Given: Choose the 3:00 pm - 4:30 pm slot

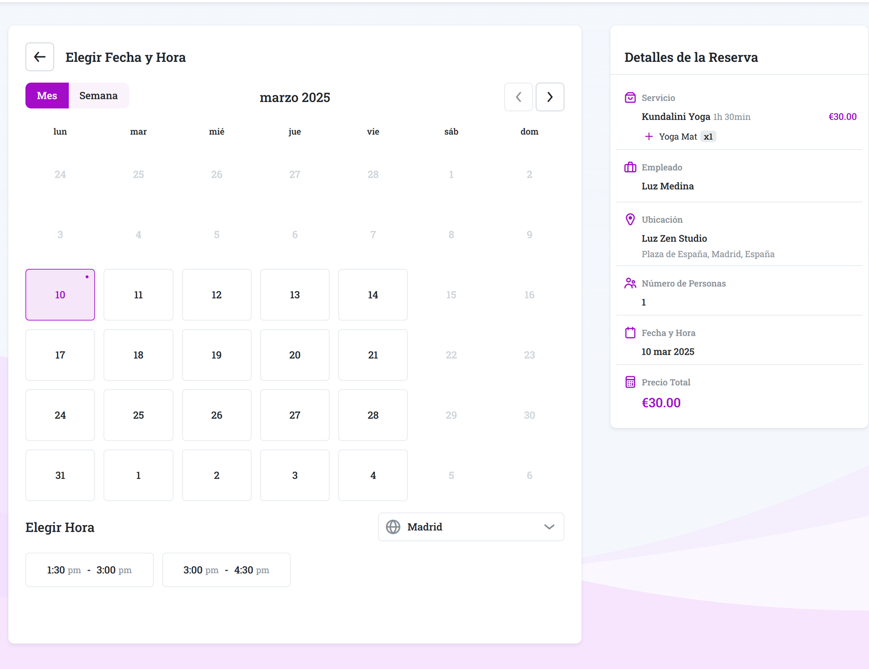Looking at the screenshot, I should (226, 570).
